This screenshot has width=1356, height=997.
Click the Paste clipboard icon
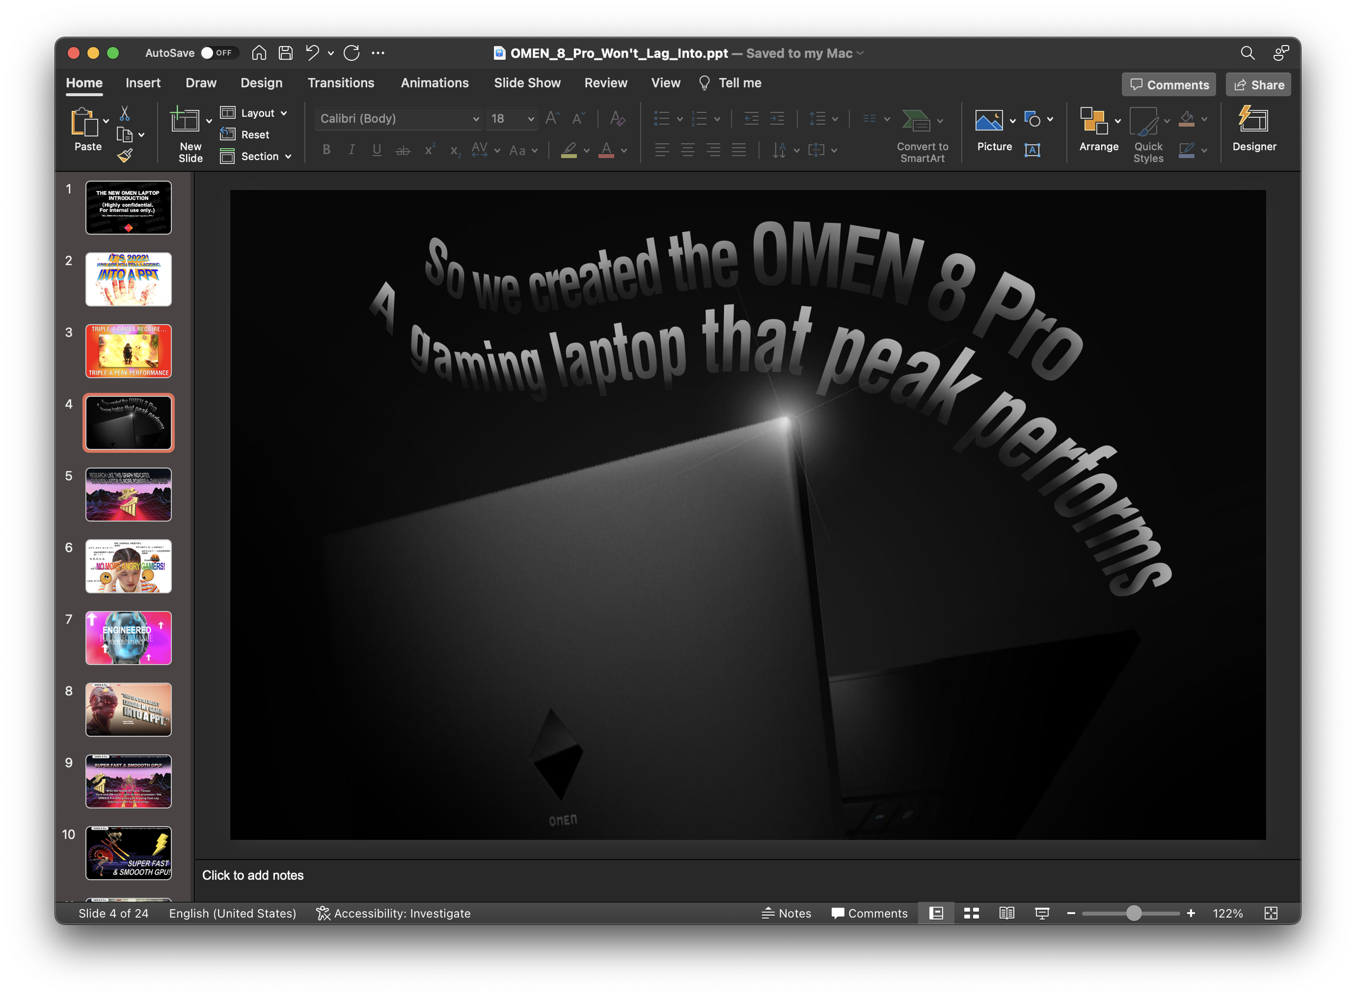pos(85,123)
